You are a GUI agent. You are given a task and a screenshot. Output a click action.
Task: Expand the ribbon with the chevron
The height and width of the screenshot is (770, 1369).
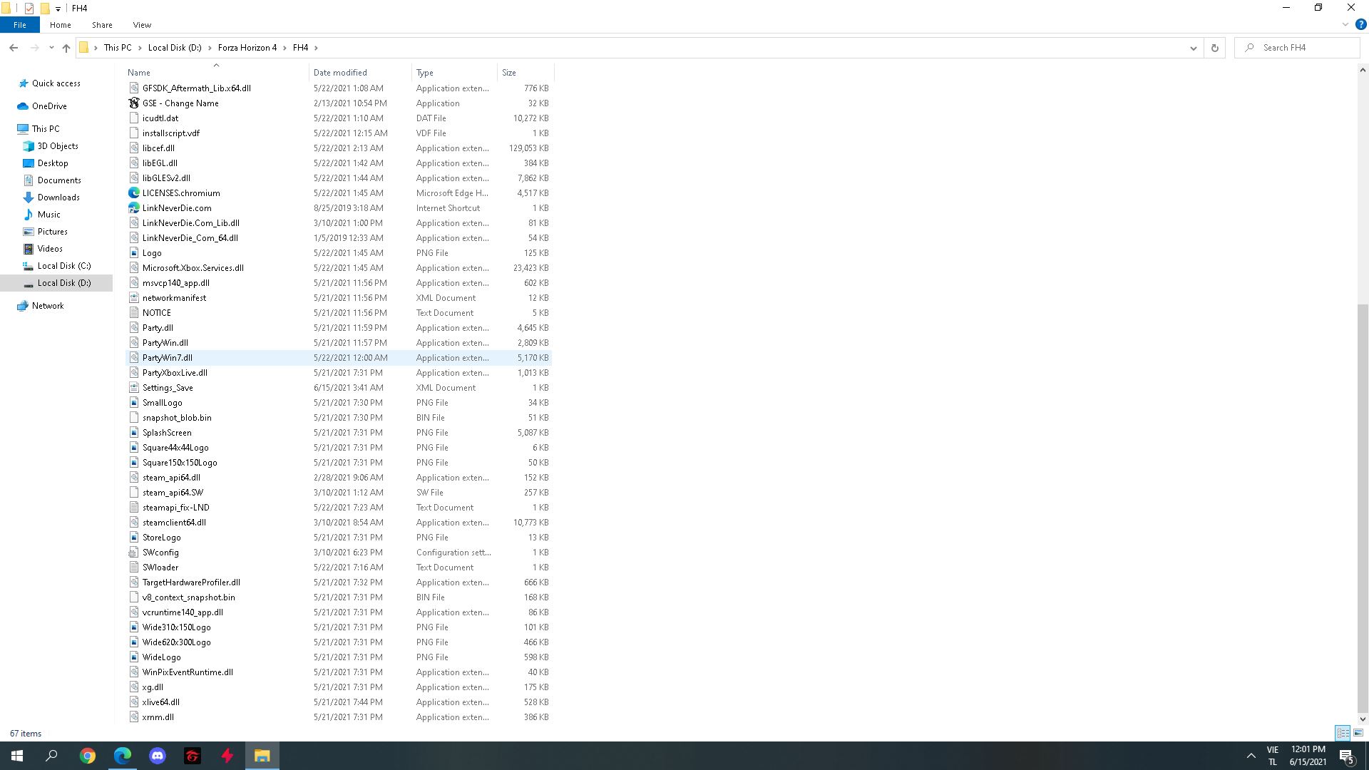click(1345, 24)
